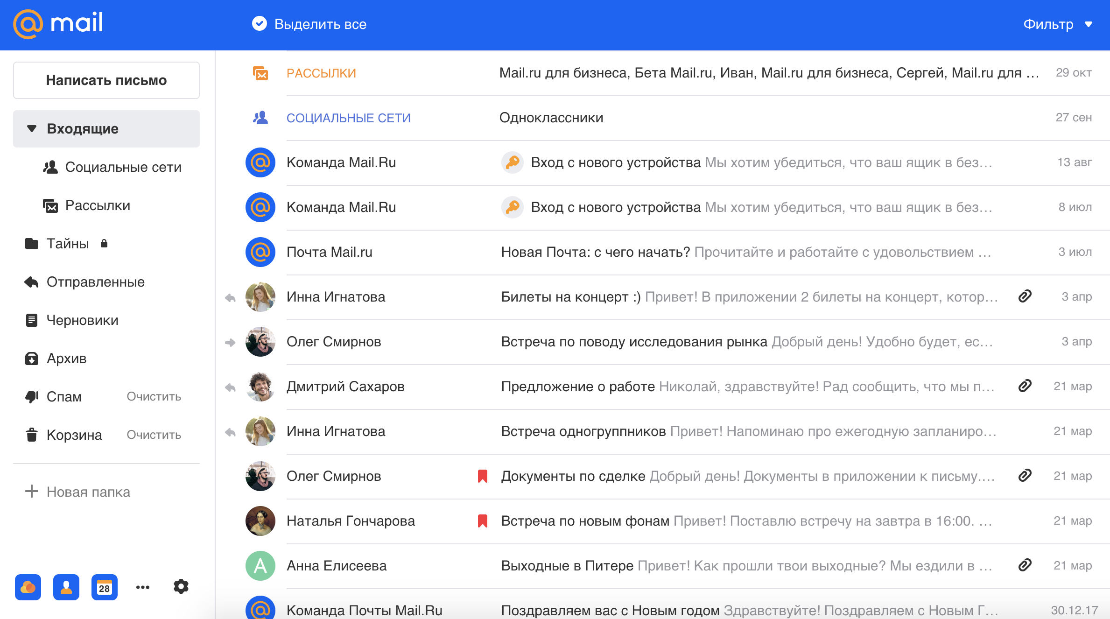Click attachment paperclip on Билеты на концерт email
Viewport: 1110px width, 619px height.
1025,296
